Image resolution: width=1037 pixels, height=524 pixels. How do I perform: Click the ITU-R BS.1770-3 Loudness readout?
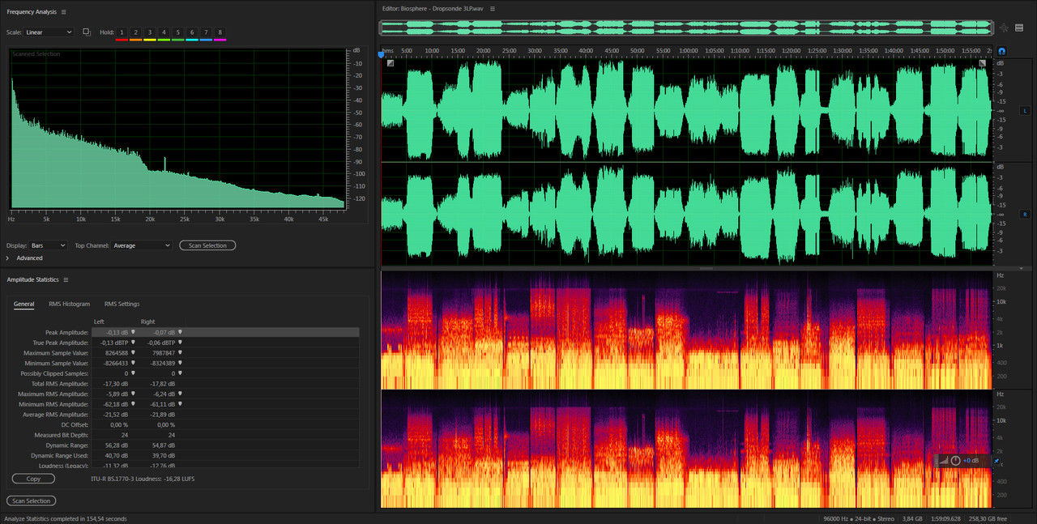tap(143, 479)
